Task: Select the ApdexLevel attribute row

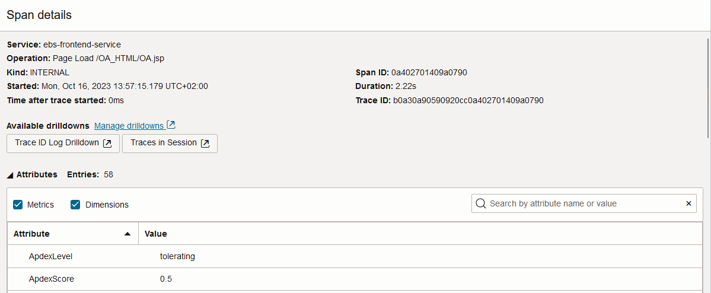Action: (51, 256)
